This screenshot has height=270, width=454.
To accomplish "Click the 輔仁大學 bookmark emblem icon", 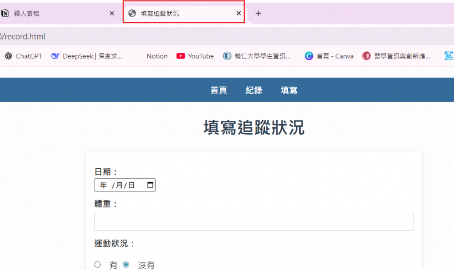I will tap(227, 56).
